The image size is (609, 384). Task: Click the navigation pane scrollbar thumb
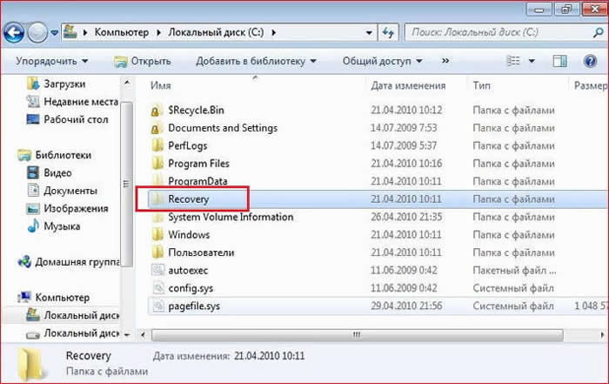pyautogui.click(x=126, y=184)
